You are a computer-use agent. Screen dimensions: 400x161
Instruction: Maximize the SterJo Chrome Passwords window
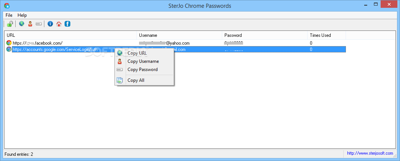pyautogui.click(x=375, y=4)
